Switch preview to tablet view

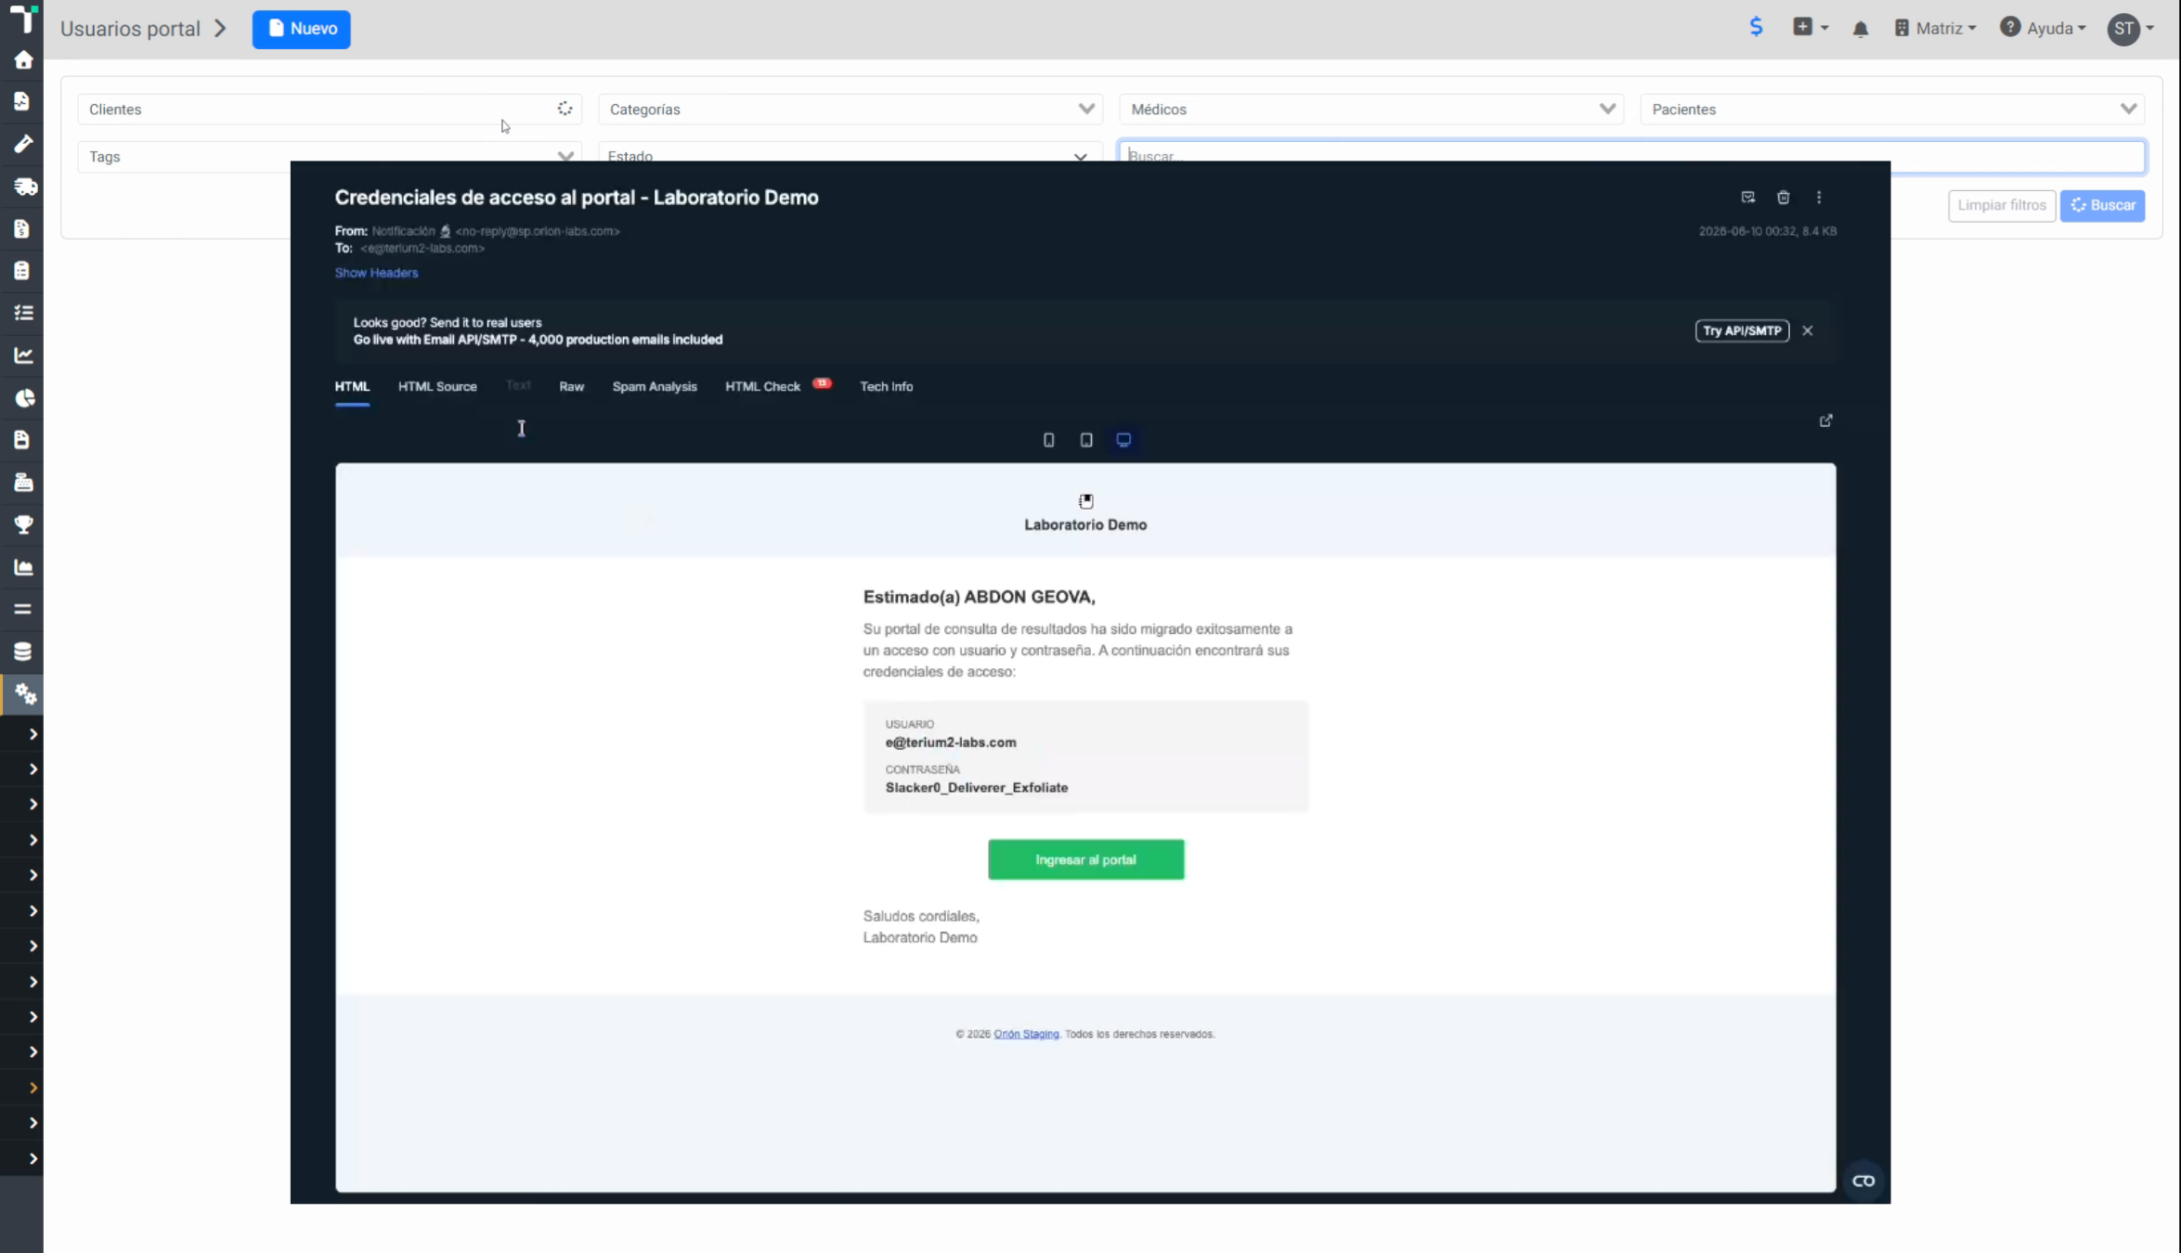click(x=1085, y=440)
